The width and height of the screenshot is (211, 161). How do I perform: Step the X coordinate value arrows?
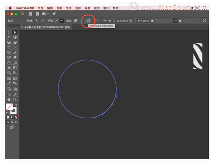(114, 21)
